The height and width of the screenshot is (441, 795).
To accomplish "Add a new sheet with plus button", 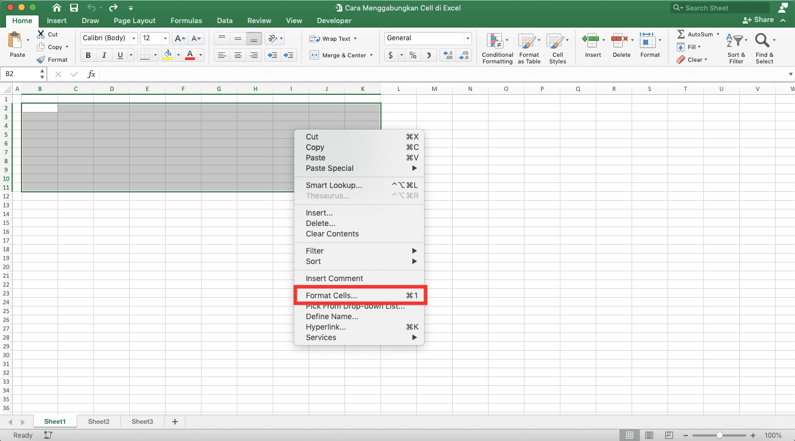I will 175,421.
